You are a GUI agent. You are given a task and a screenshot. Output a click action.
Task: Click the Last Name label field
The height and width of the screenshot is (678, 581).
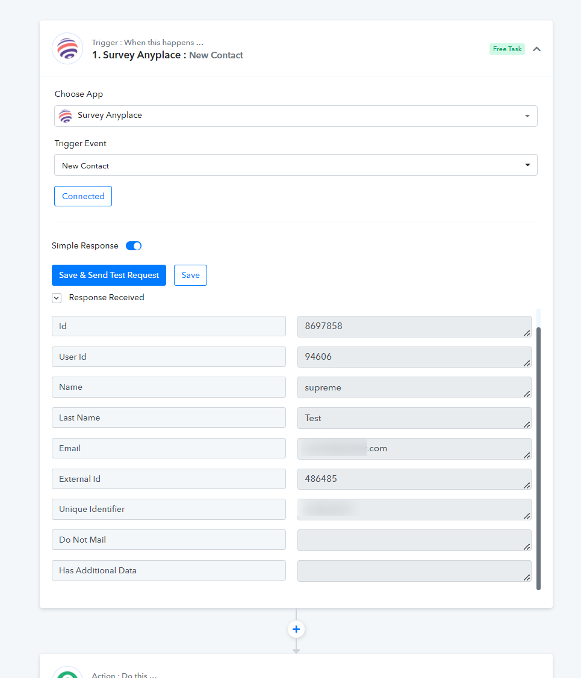(x=169, y=418)
